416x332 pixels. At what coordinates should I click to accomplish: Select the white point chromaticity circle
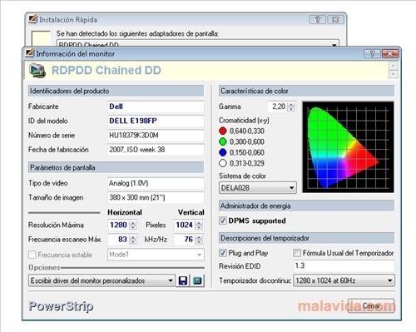tap(223, 163)
